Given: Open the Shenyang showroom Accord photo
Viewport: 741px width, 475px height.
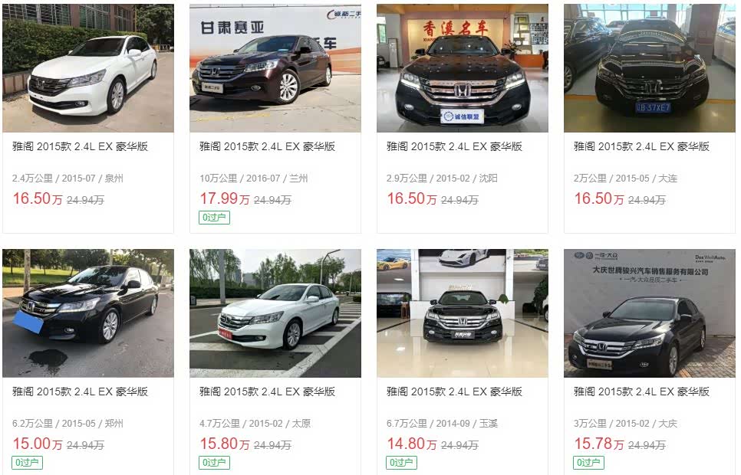Looking at the screenshot, I should (463, 68).
